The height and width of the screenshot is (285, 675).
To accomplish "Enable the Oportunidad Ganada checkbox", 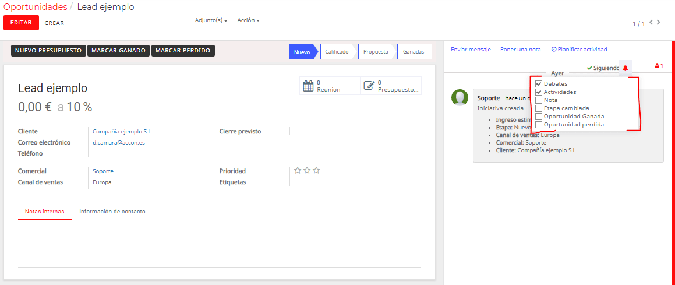I will tap(539, 116).
